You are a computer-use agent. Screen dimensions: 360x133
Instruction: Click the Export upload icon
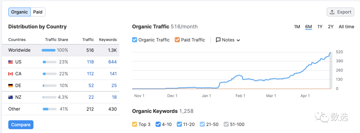[332, 12]
